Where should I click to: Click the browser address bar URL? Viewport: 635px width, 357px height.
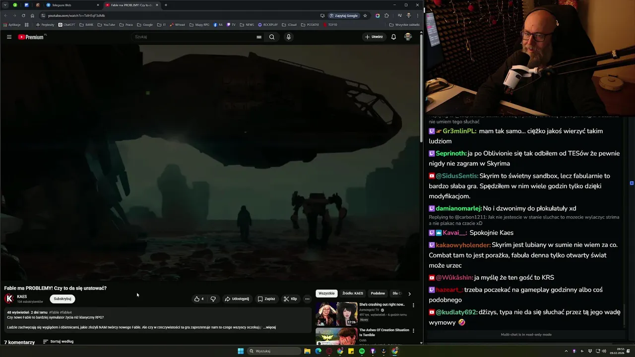[x=76, y=15]
